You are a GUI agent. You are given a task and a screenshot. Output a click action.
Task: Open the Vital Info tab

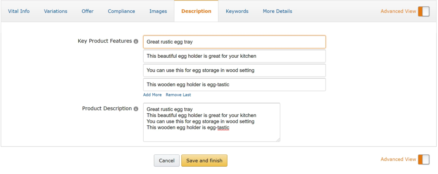pyautogui.click(x=19, y=11)
